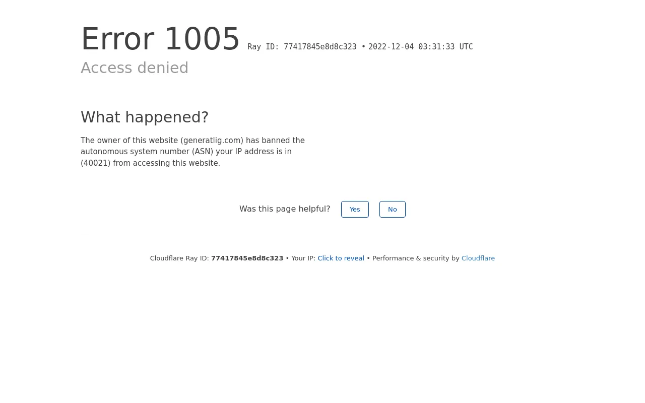This screenshot has height=403, width=645.
Task: Click the Your IP: label
Action: click(303, 258)
